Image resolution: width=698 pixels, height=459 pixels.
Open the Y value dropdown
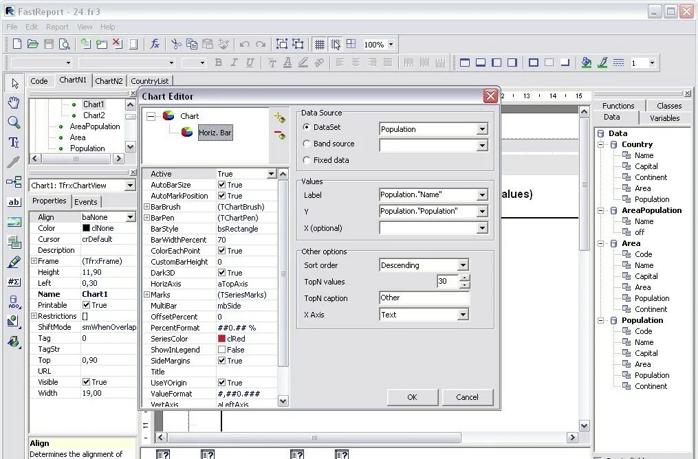pos(482,211)
